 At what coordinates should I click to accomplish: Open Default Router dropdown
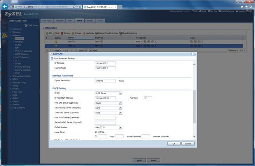[121, 128]
